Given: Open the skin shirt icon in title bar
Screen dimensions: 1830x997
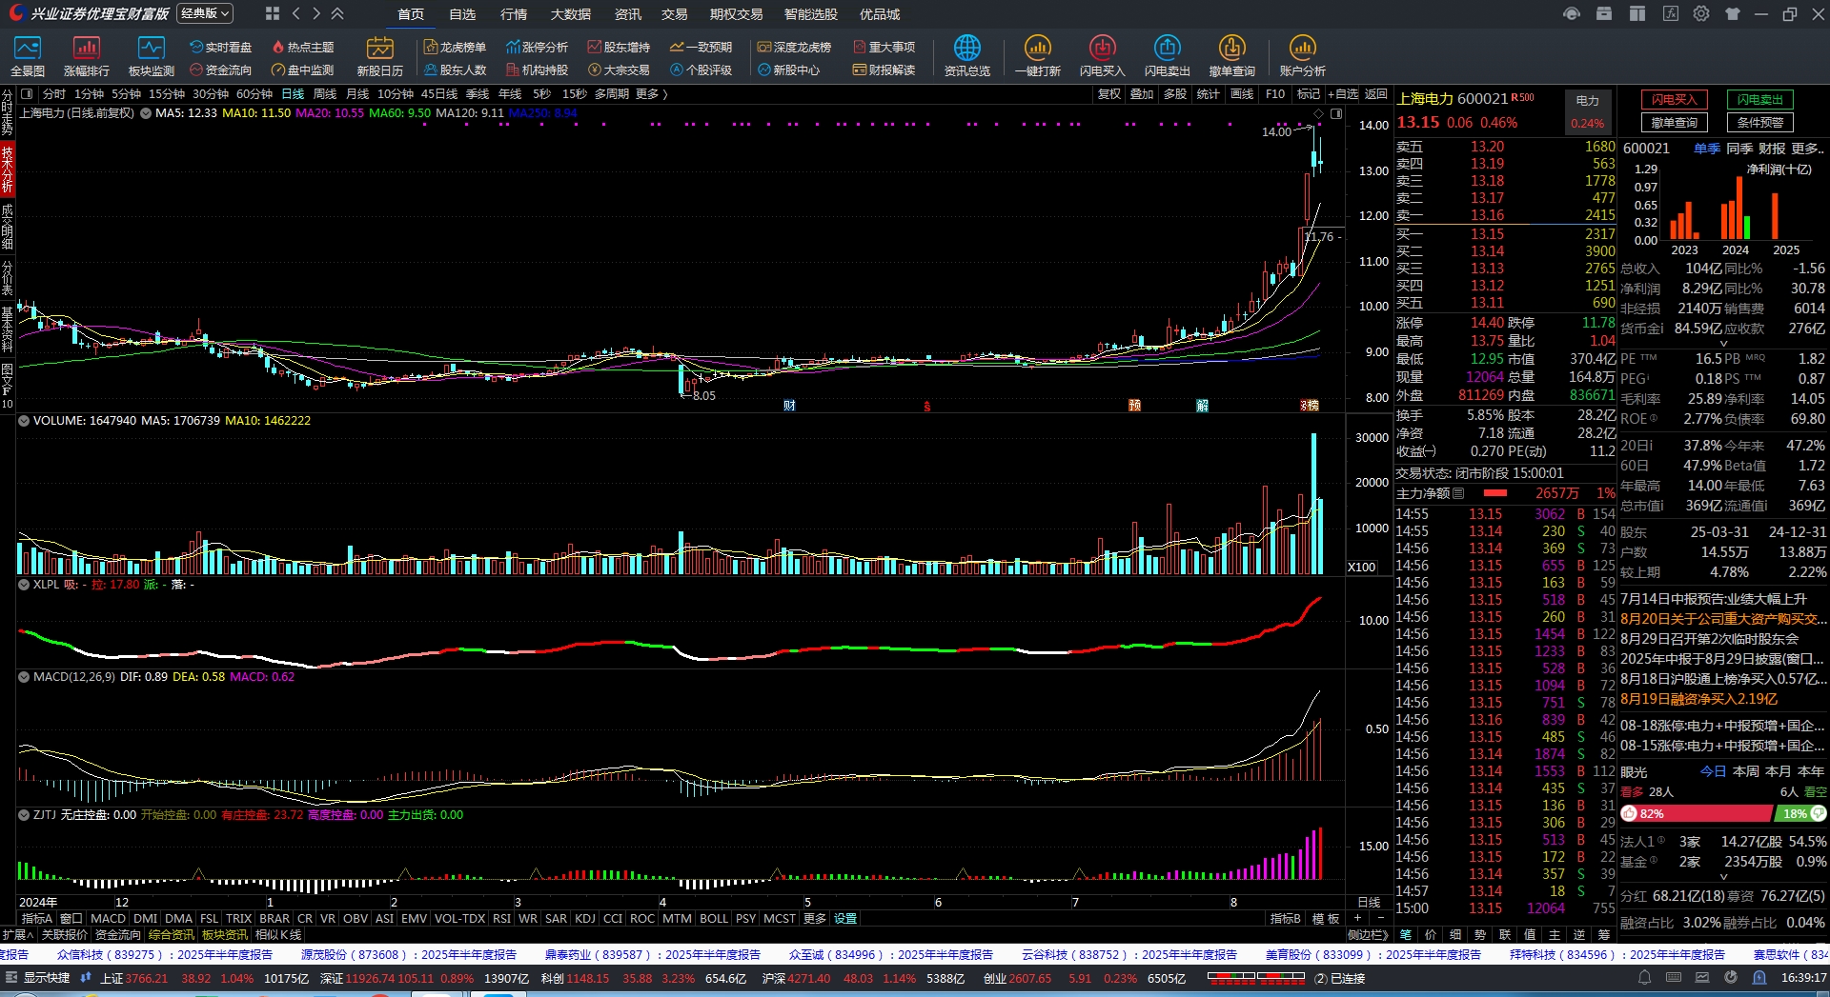Looking at the screenshot, I should 1733,13.
